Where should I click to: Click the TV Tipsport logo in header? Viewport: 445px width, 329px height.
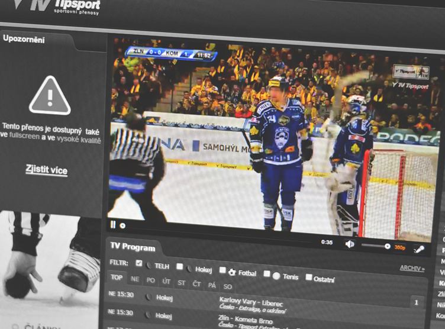point(57,6)
